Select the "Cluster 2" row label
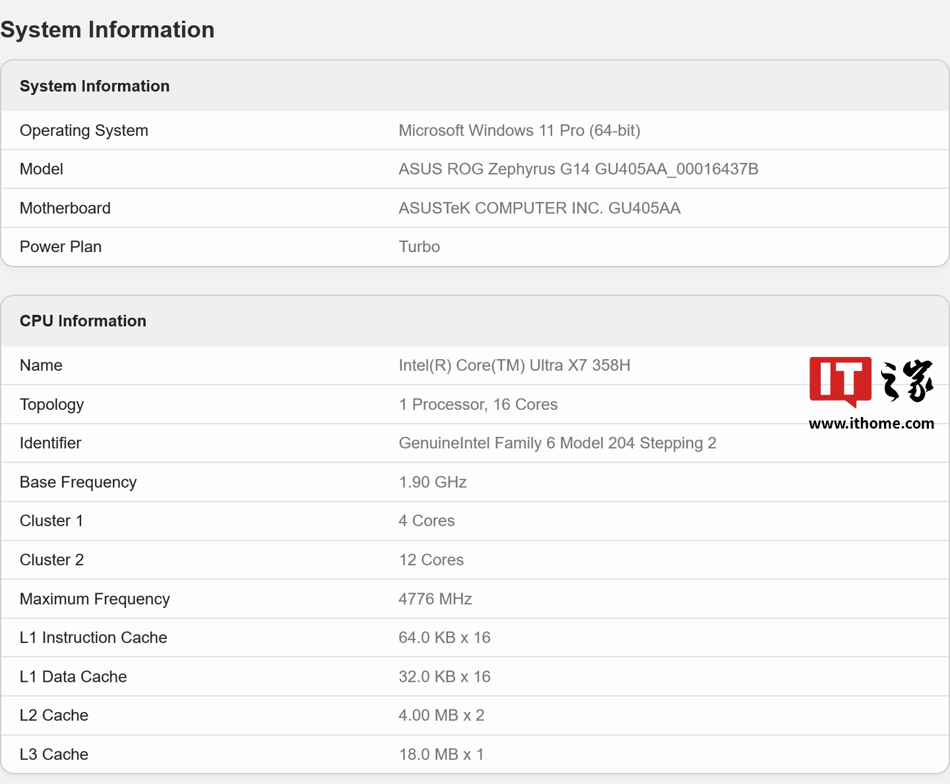The height and width of the screenshot is (784, 950). coord(52,560)
